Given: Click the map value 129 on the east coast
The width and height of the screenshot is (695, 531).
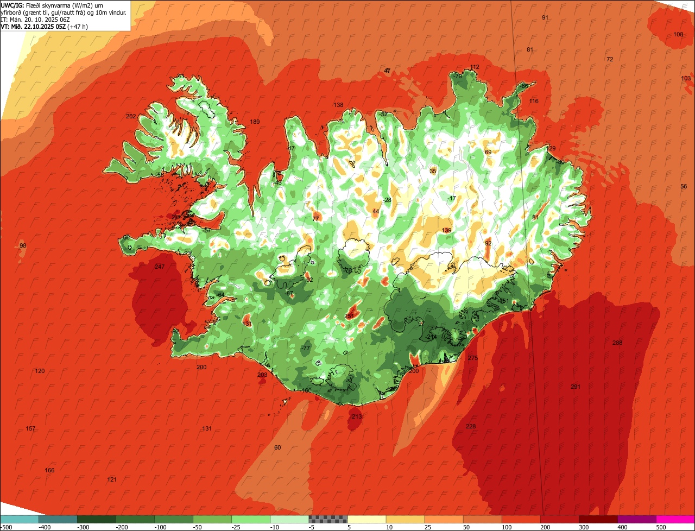Looking at the screenshot, I should pos(551,148).
